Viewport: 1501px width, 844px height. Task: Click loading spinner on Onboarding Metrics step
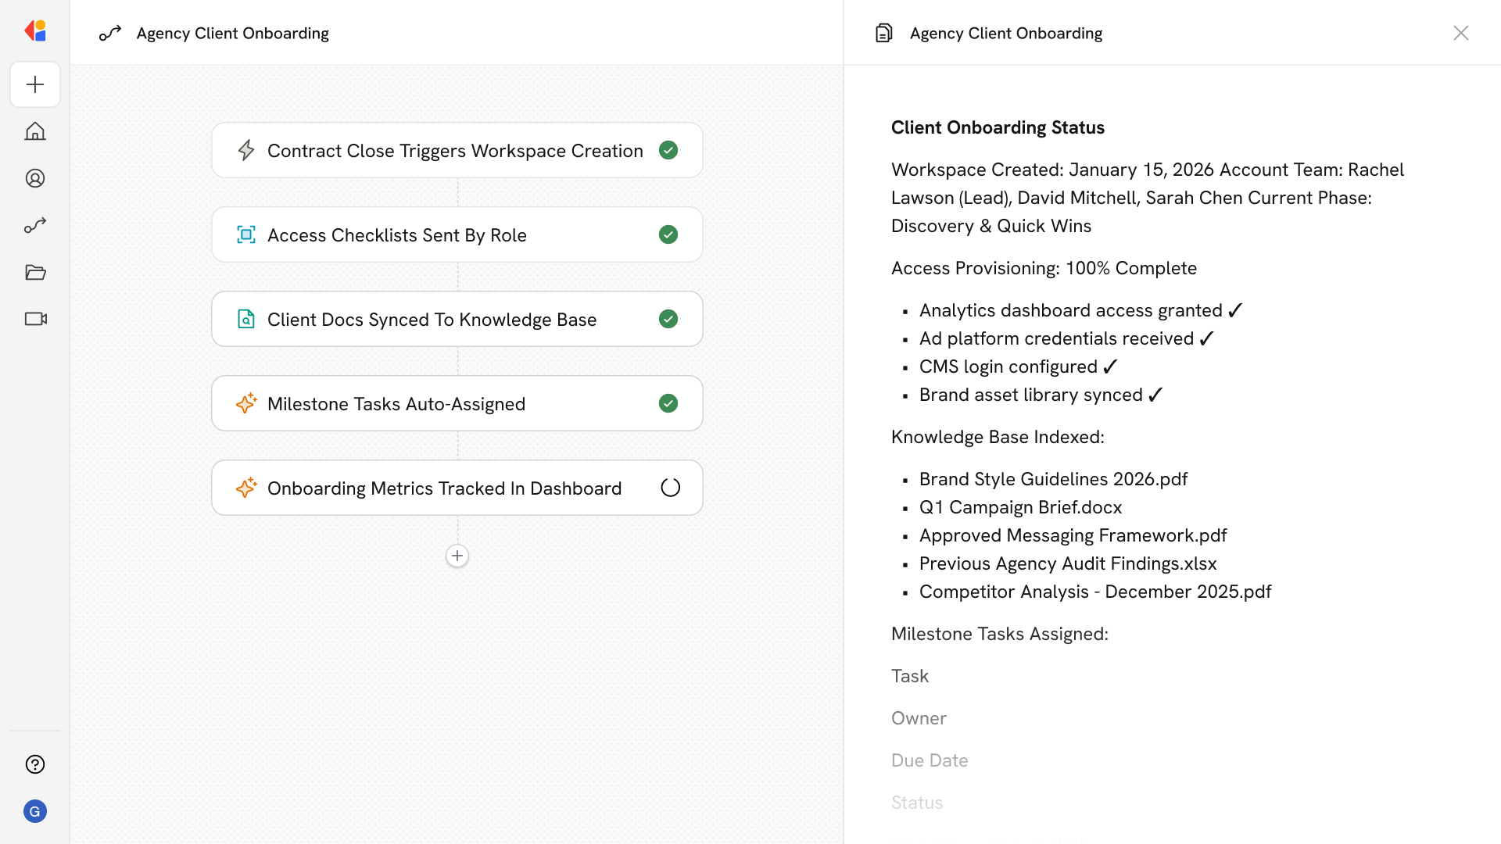670,488
